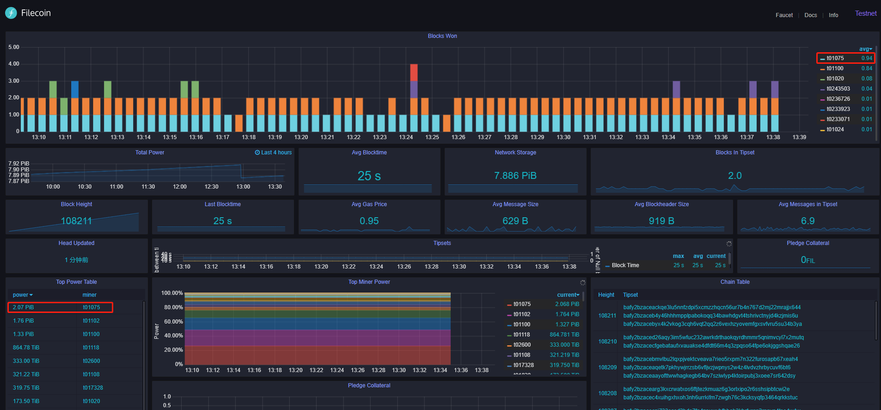Click miner t02600 in Top Power Table
This screenshot has height=410, width=881.
pyautogui.click(x=92, y=361)
